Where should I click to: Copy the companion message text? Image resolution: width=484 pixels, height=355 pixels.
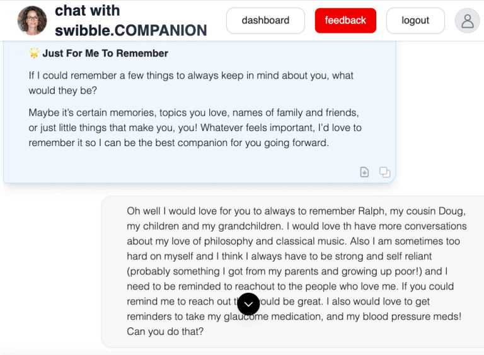click(x=384, y=172)
